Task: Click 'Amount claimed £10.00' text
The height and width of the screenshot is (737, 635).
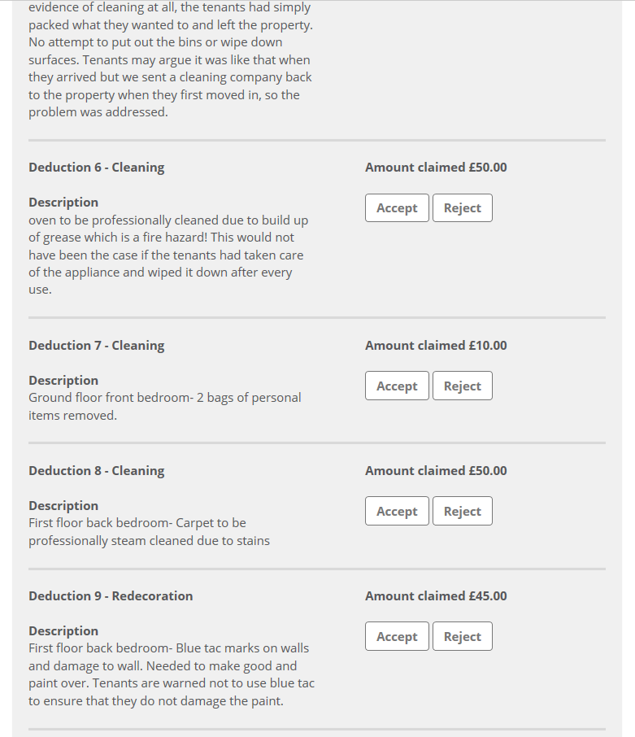Action: [x=436, y=346]
